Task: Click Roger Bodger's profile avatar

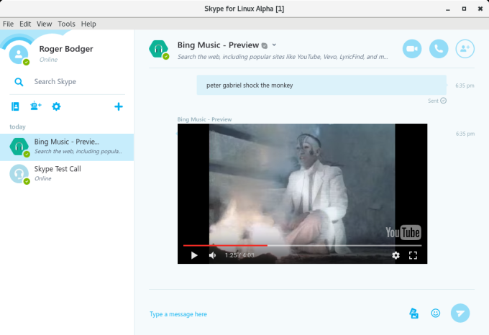Action: pyautogui.click(x=19, y=54)
